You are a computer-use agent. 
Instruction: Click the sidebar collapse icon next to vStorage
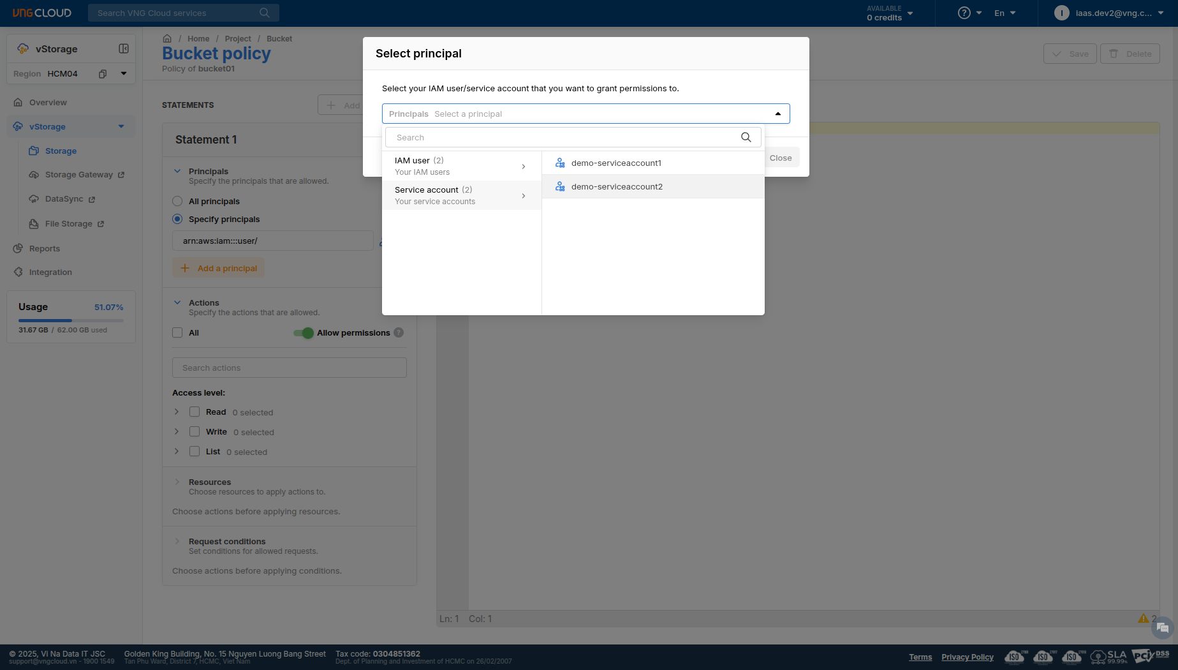pyautogui.click(x=124, y=48)
